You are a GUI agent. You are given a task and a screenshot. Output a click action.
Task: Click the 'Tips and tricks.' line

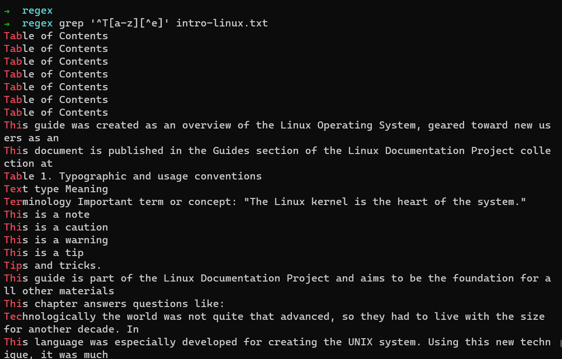tap(53, 265)
